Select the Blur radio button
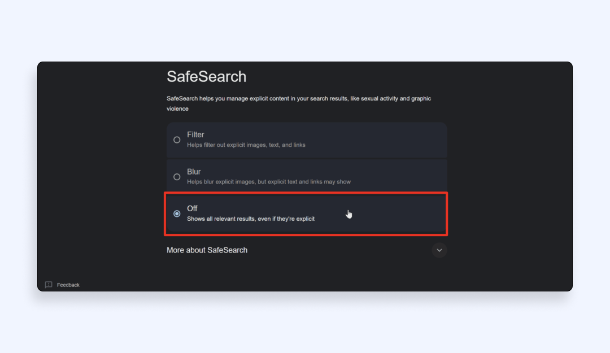Screen dimensions: 610x353 (177, 177)
